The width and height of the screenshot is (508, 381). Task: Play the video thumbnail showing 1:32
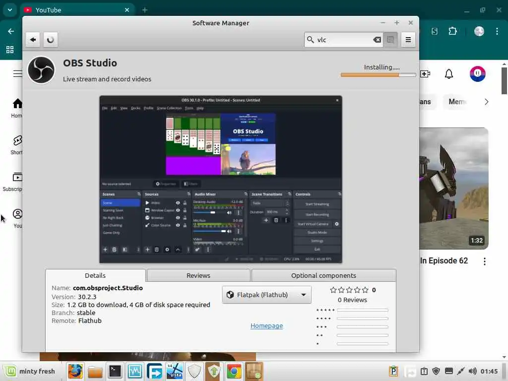click(454, 189)
